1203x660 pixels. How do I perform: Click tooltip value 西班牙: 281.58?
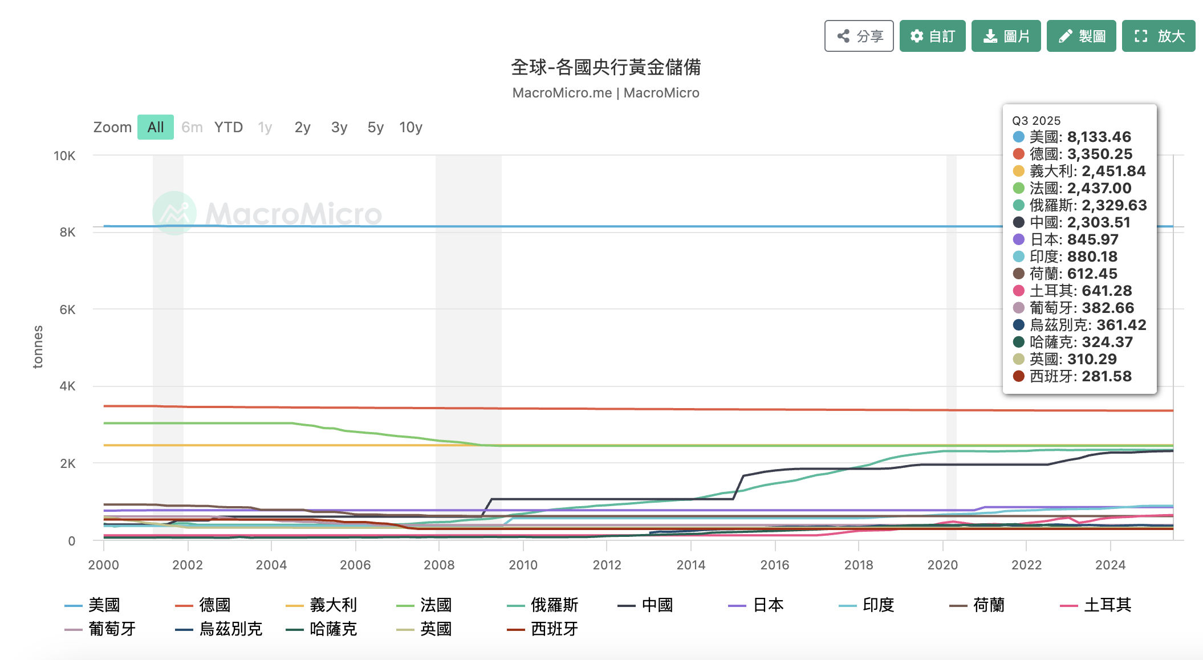point(1072,376)
